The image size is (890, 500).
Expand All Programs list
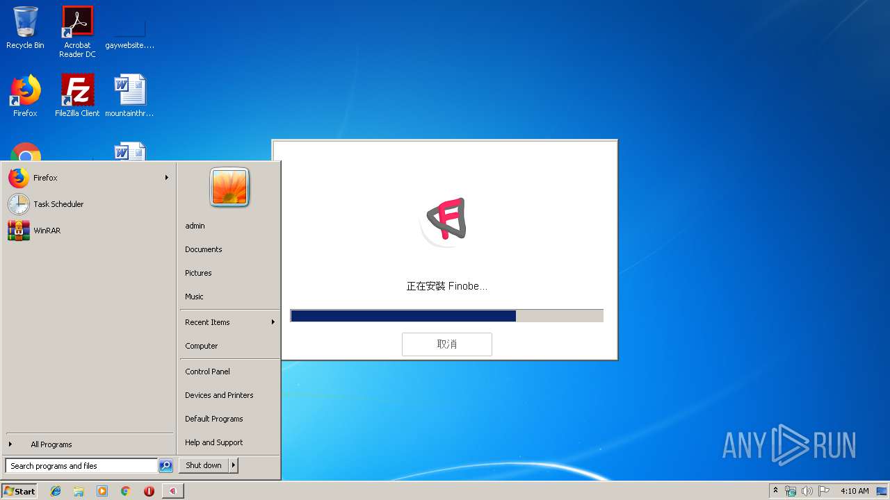click(x=89, y=444)
